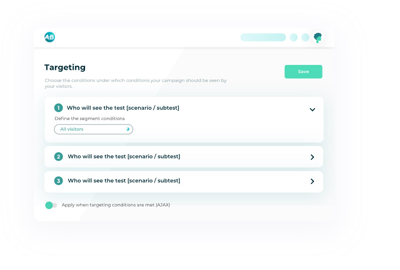Click the Targeting page title

[65, 68]
